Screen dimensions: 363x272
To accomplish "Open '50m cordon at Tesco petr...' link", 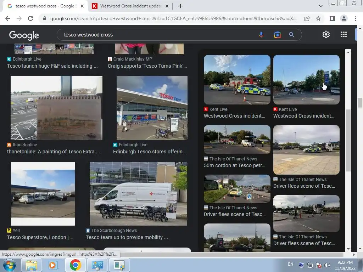I will [235, 165].
